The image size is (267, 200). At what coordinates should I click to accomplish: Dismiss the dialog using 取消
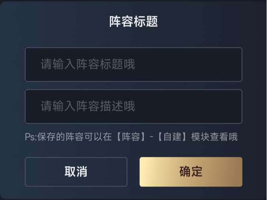pos(76,172)
